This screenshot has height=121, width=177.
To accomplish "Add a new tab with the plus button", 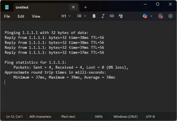I will 86,7.
